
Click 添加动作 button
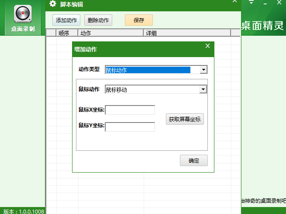[x=66, y=20]
